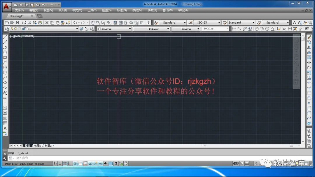315x177 pixels.
Task: Click the vertical scrollbar down arrow
Action: pyautogui.click(x=303, y=142)
